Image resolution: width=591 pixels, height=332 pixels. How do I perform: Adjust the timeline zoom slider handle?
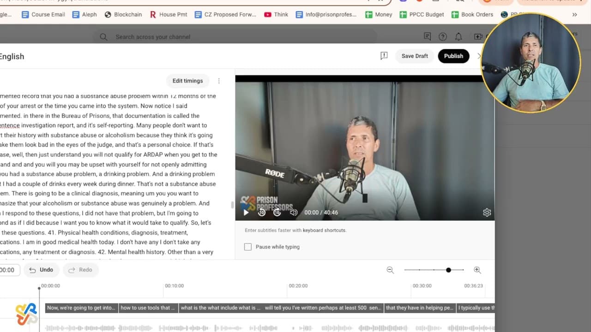[x=448, y=270]
